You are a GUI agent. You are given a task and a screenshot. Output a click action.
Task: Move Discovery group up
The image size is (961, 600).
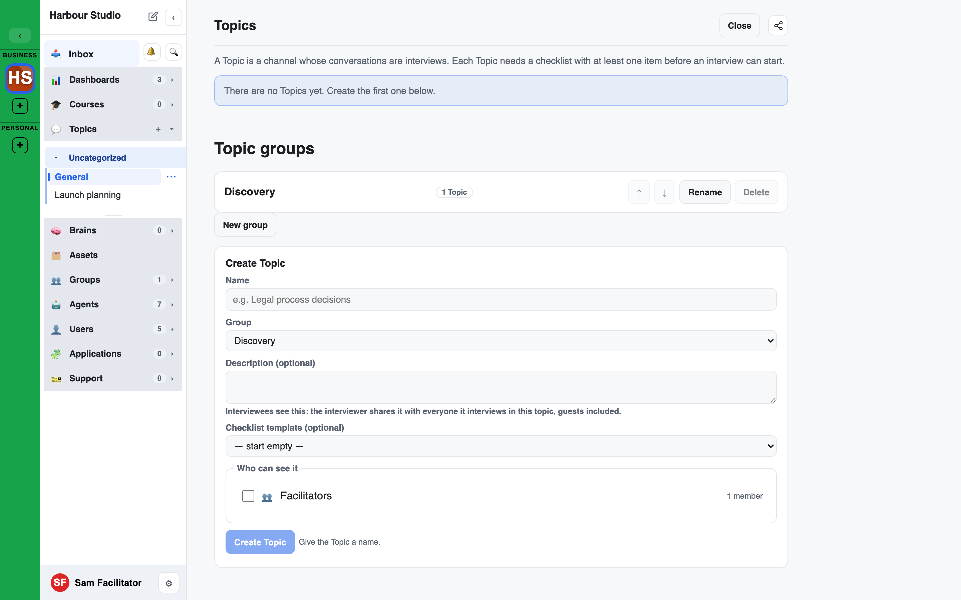pos(639,192)
